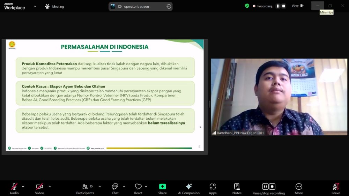
Task: Open the AI Companion panel
Action: coord(188,189)
